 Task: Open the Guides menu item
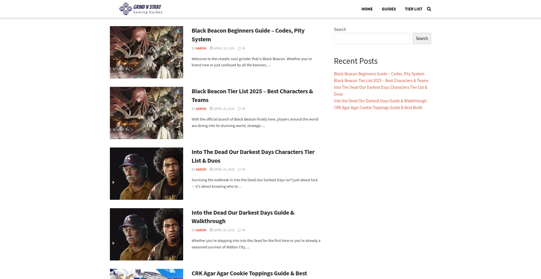point(389,9)
